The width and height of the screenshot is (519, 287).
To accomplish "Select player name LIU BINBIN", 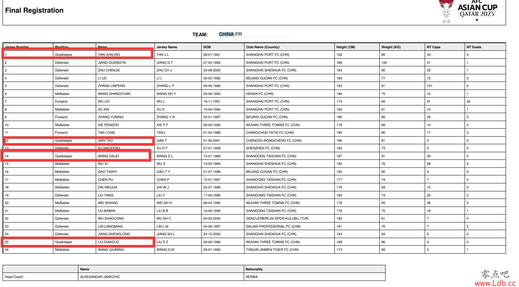I will [x=107, y=211].
